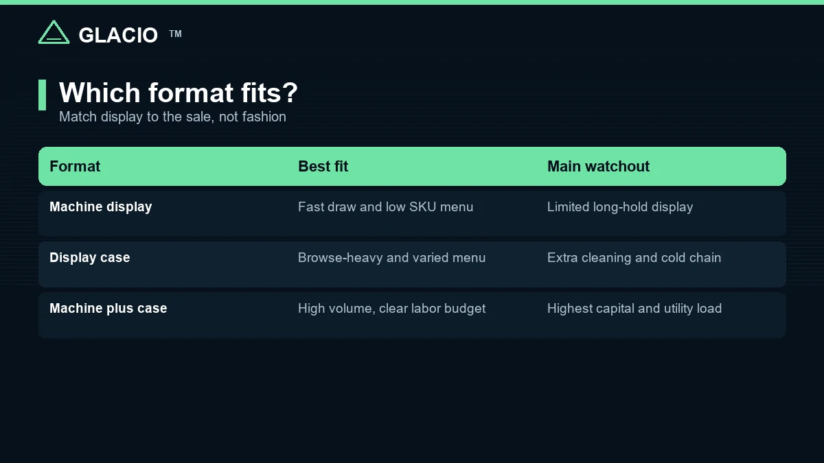Click the Glacio triangle logo icon

pyautogui.click(x=54, y=32)
